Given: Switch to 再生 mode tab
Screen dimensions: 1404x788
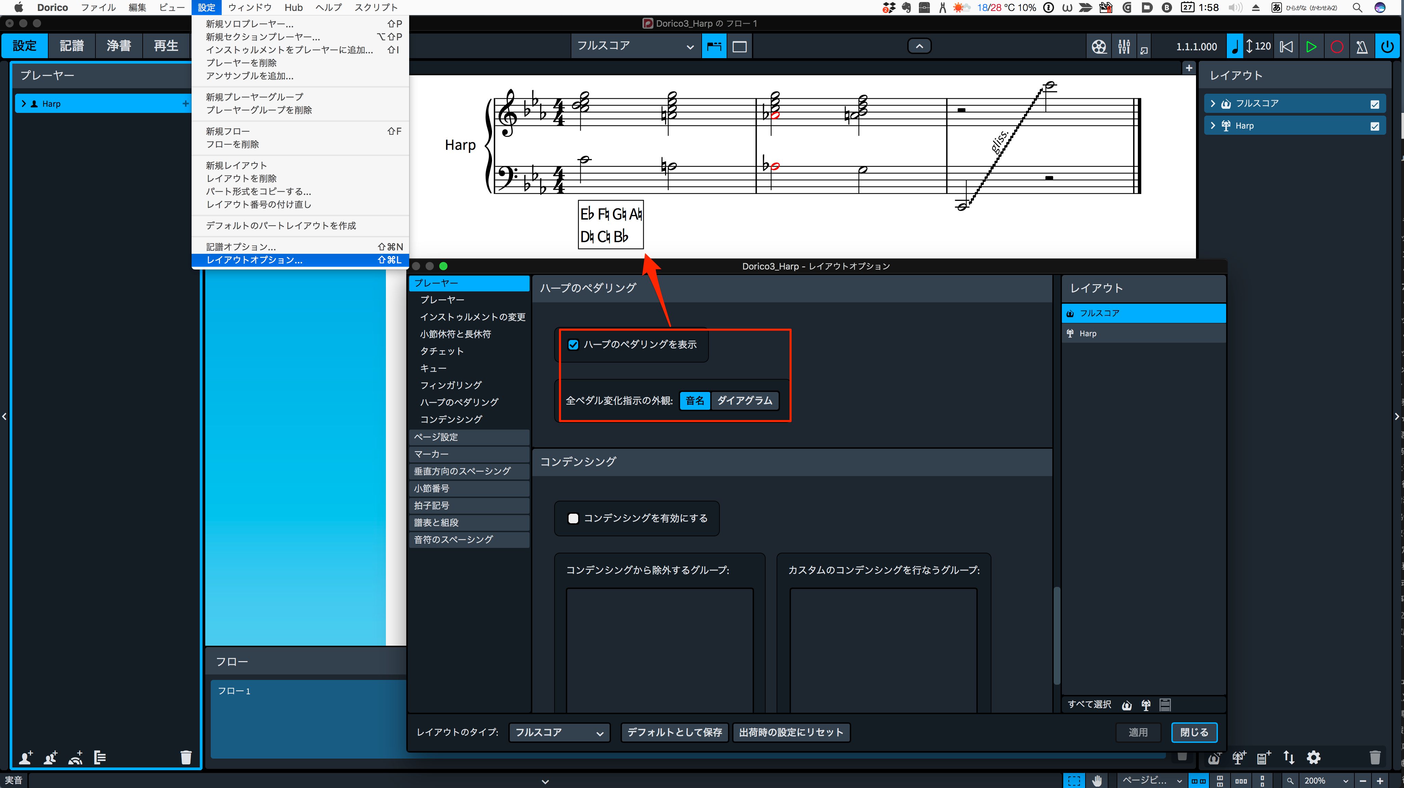Looking at the screenshot, I should tap(166, 46).
